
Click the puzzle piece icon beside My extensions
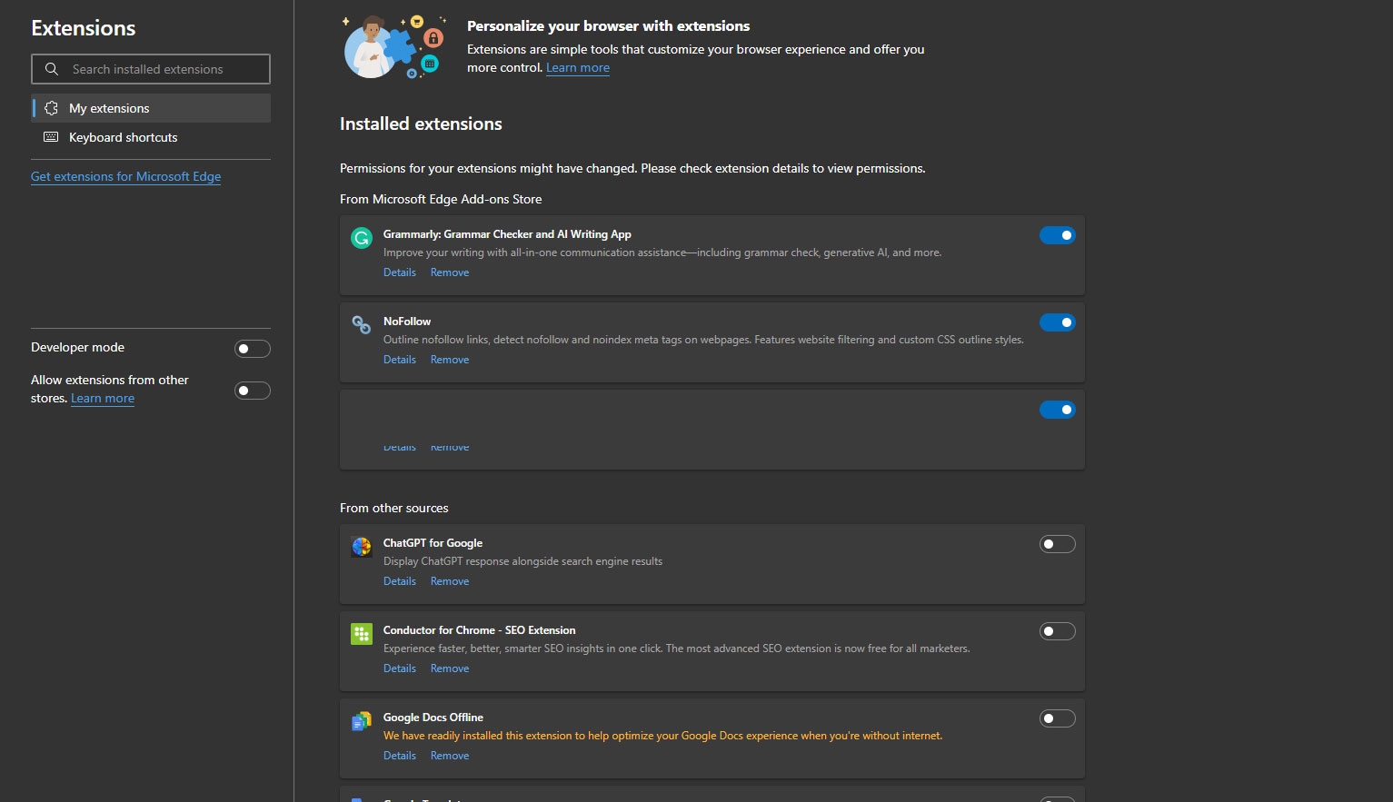pos(51,107)
